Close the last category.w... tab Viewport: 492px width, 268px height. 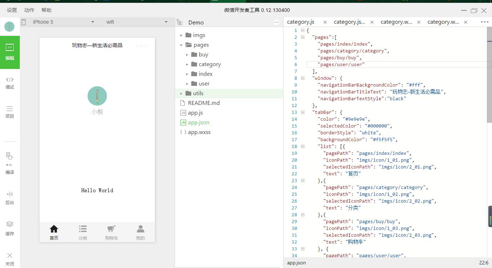tap(465, 22)
